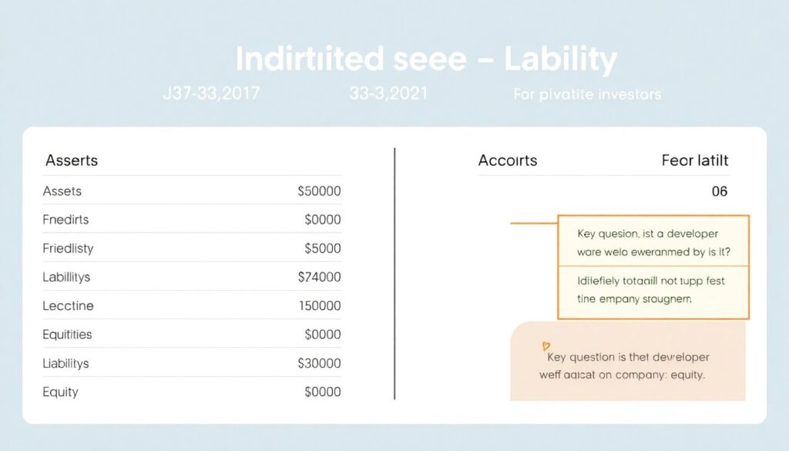Select the bottom Equity row label
The width and height of the screenshot is (789, 451).
[62, 392]
